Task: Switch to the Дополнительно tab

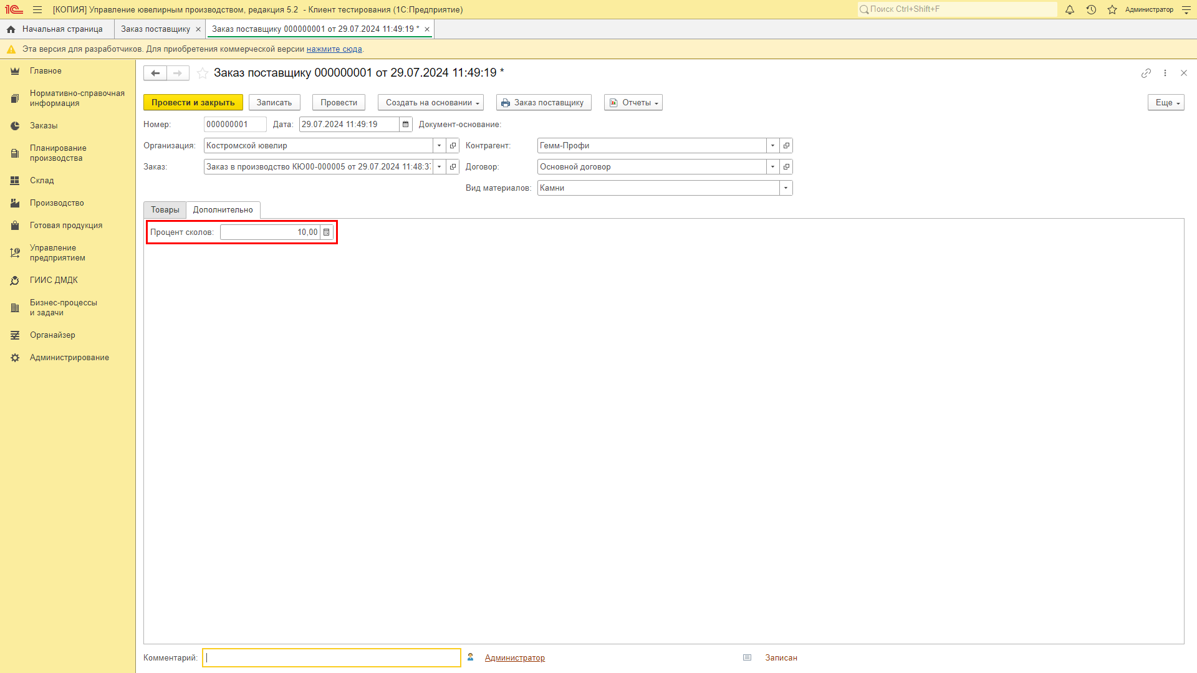Action: (x=223, y=209)
